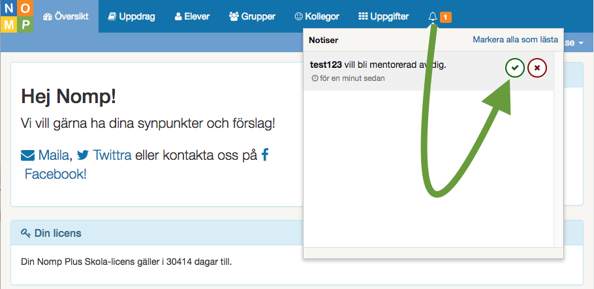Image resolution: width=594 pixels, height=289 pixels.
Task: Click the NOMP logo
Action: (16, 16)
